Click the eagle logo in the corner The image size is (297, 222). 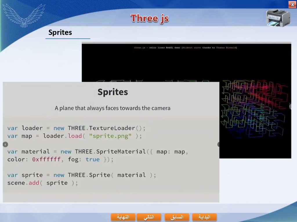click(x=24, y=16)
